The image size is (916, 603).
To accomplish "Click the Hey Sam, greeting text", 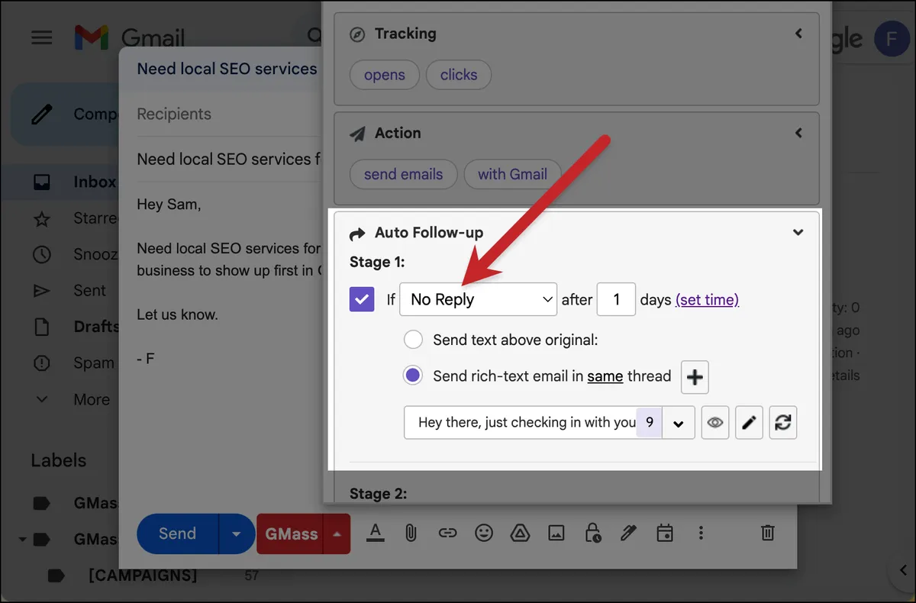I will click(x=169, y=205).
